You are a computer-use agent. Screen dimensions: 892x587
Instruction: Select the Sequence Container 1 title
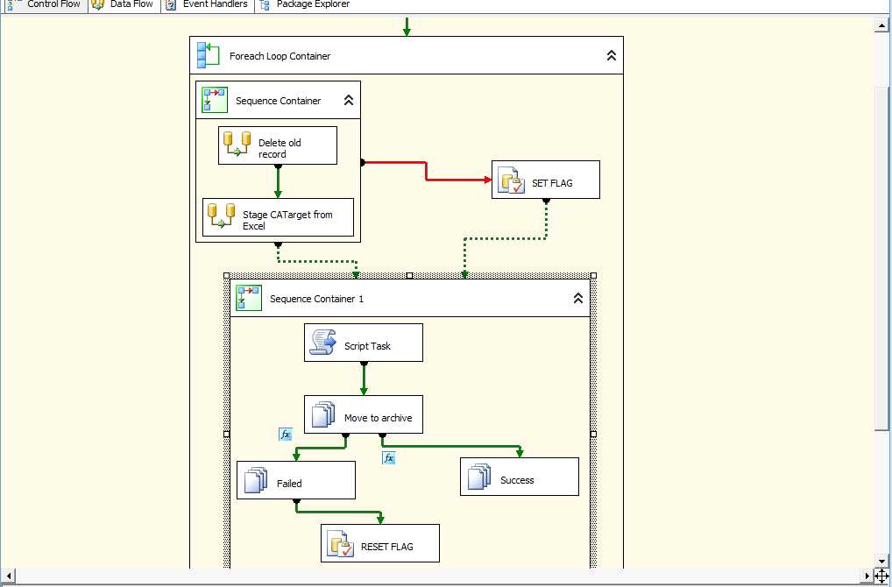(x=316, y=299)
